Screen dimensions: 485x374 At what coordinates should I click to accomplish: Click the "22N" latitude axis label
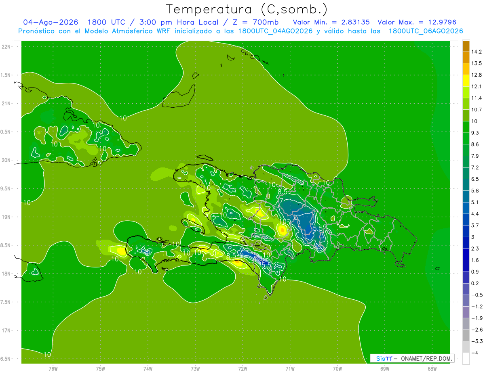(6, 46)
